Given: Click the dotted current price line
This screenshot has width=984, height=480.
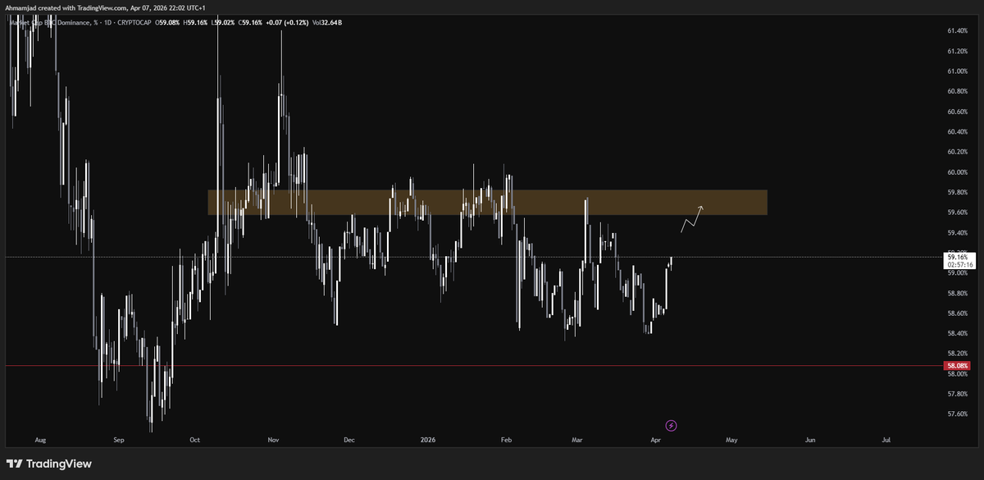Looking at the screenshot, I should [x=410, y=257].
